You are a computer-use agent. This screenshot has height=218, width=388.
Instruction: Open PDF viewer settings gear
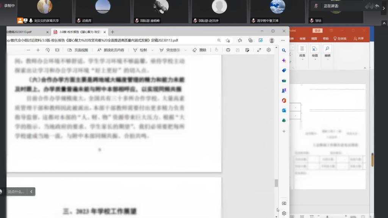pyautogui.click(x=269, y=50)
